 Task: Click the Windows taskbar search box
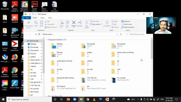(x=29, y=99)
